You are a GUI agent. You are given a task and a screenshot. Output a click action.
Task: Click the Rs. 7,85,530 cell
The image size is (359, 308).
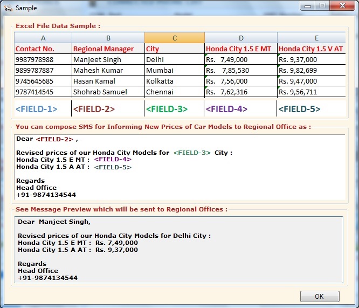[241, 70]
